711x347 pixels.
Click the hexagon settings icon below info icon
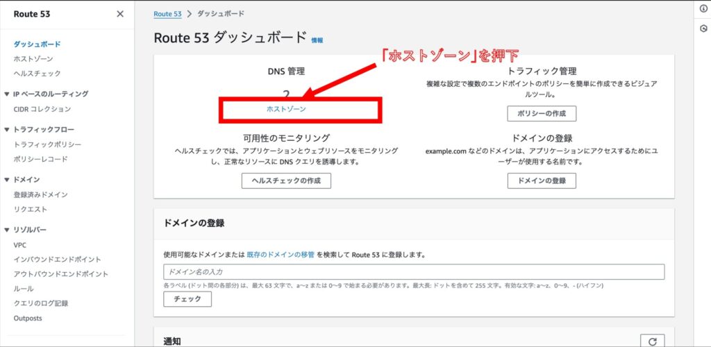pos(703,28)
